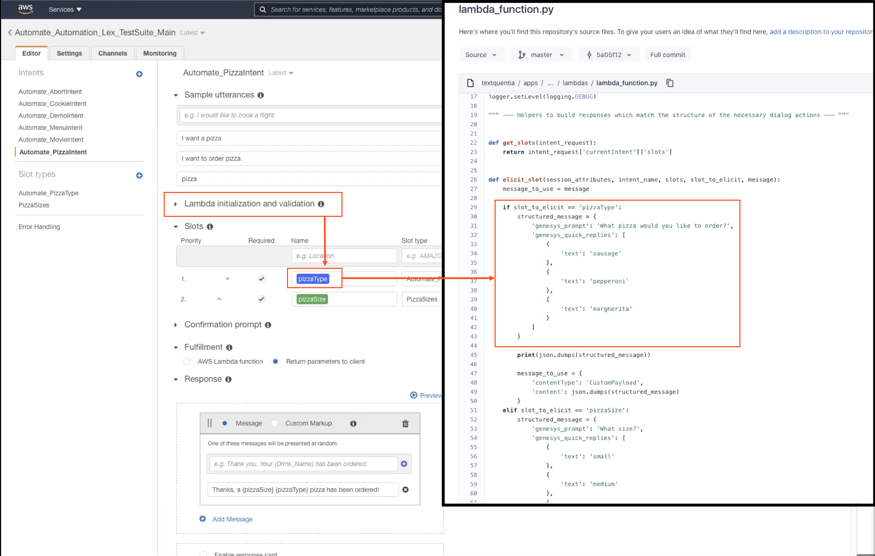Uncheck Required for pizzaType slot
The width and height of the screenshot is (875, 556).
261,279
